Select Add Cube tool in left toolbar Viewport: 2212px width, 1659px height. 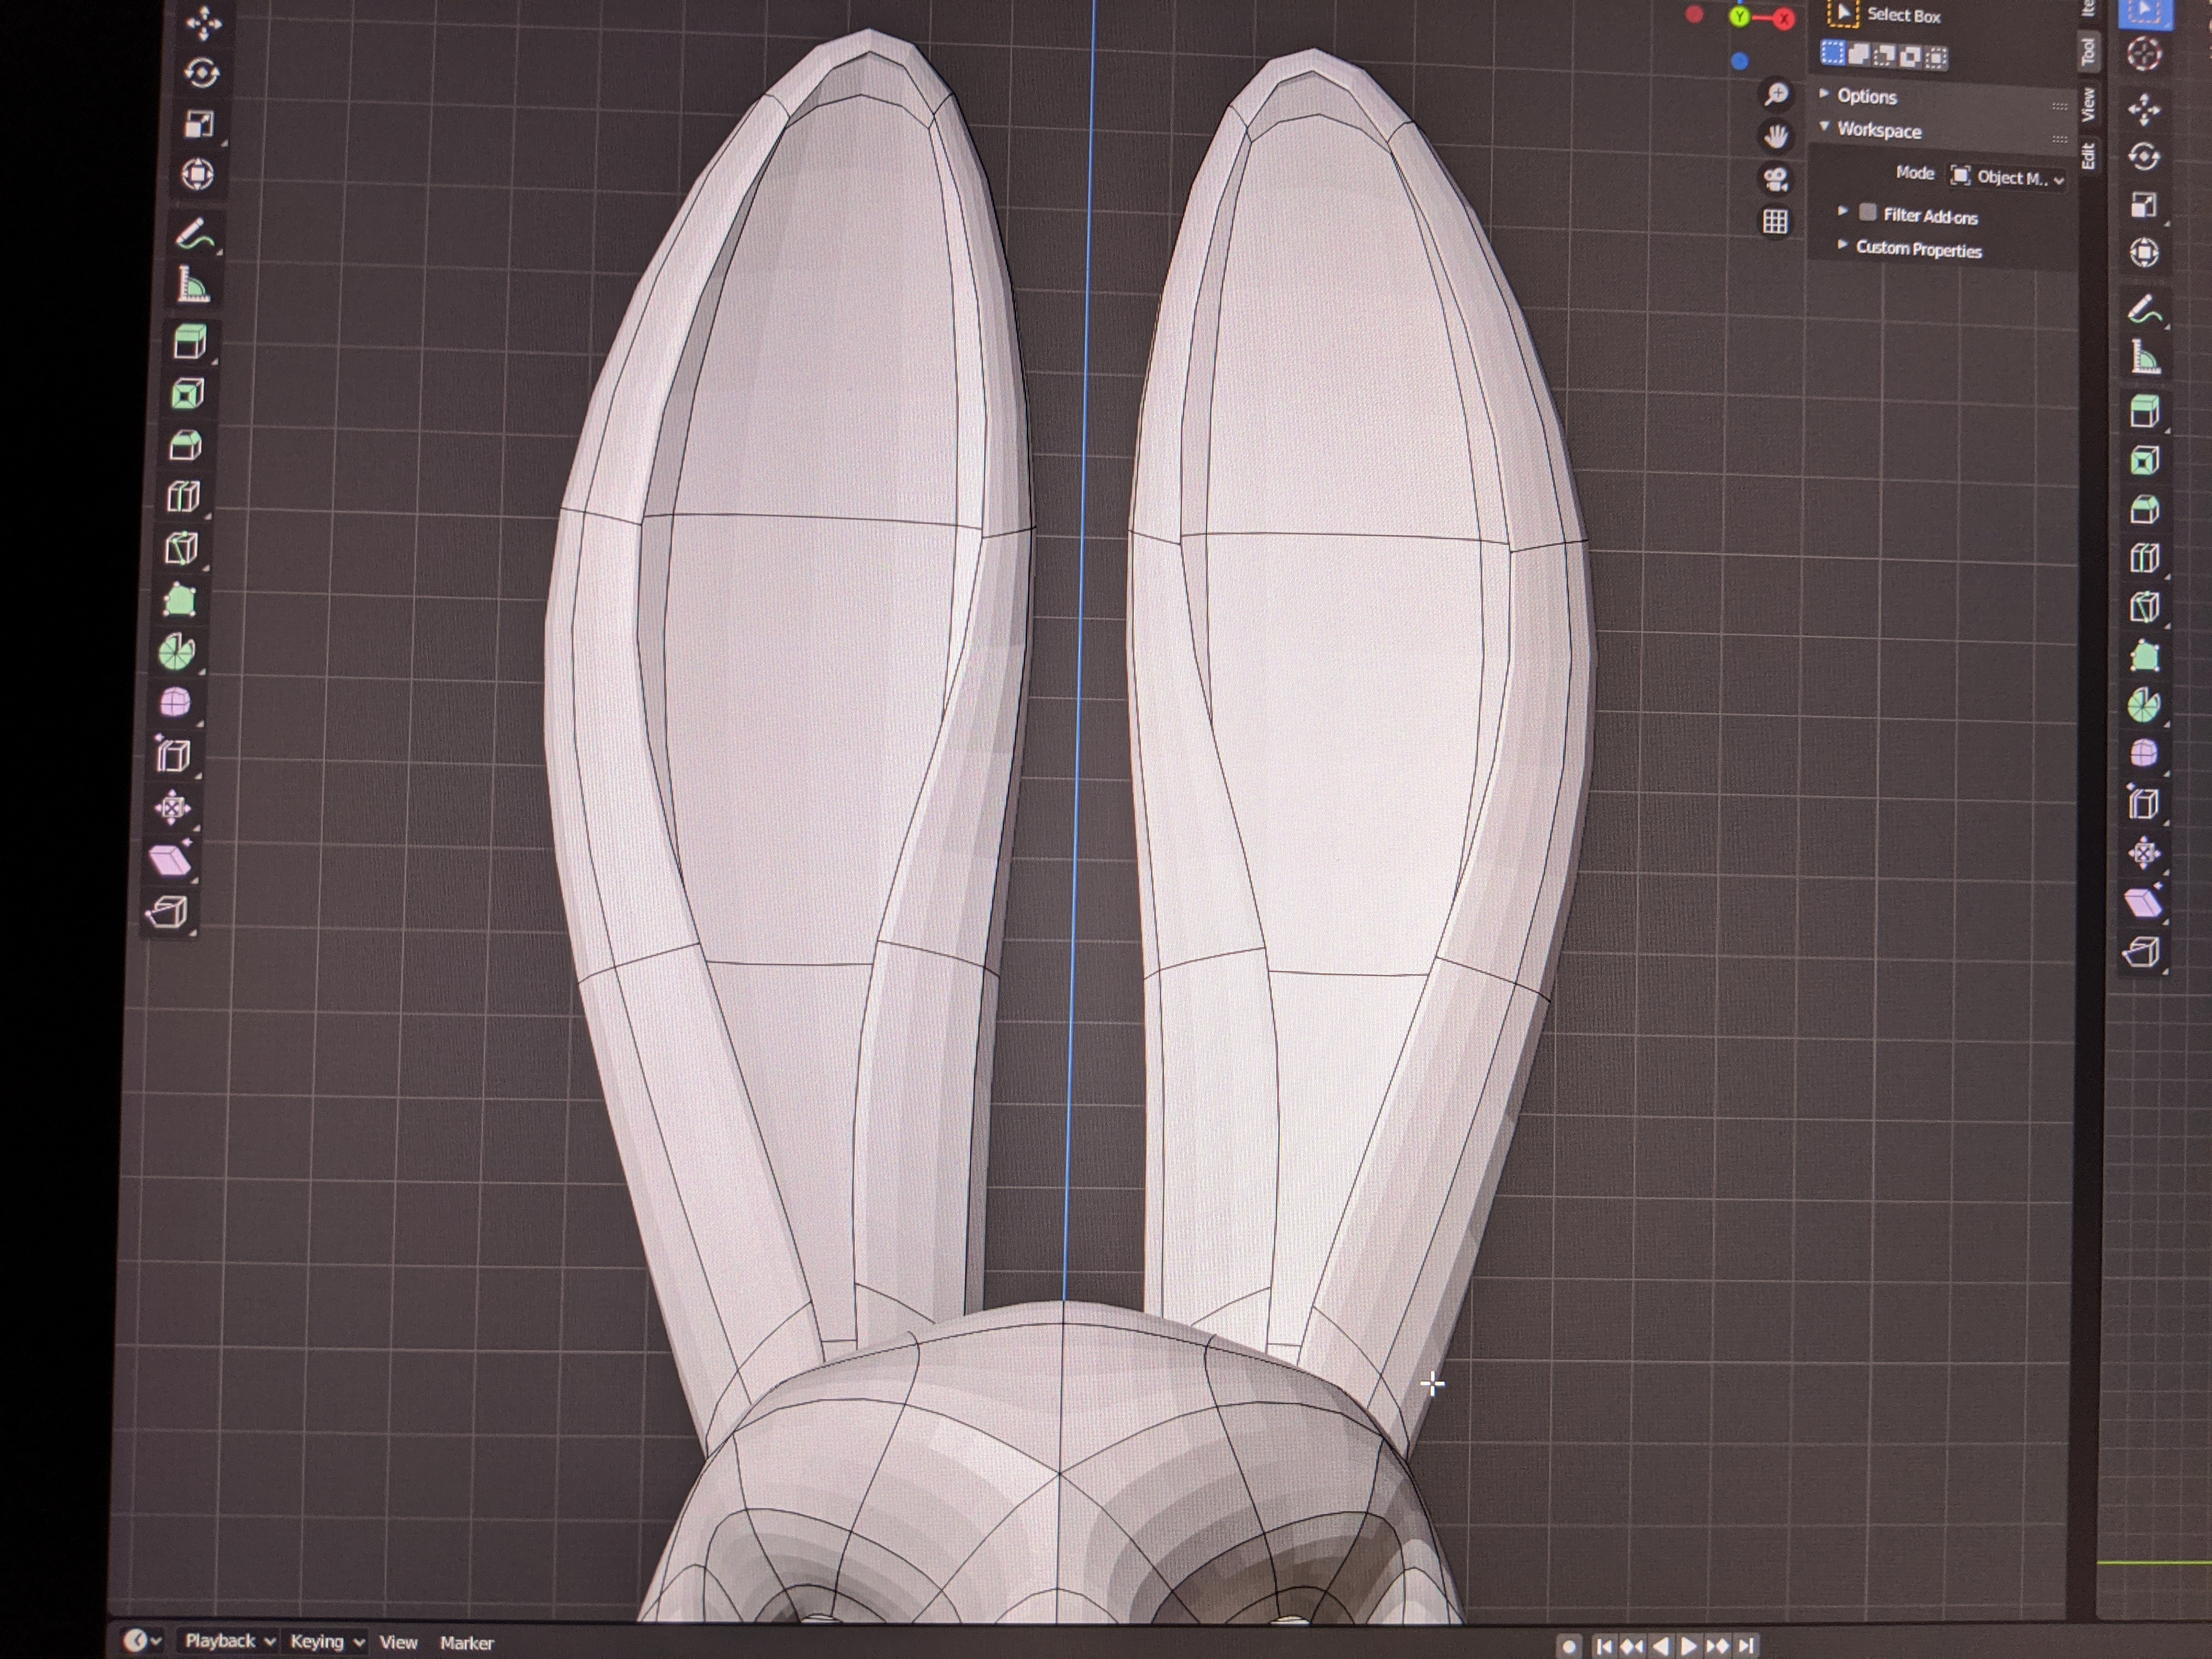coord(189,342)
